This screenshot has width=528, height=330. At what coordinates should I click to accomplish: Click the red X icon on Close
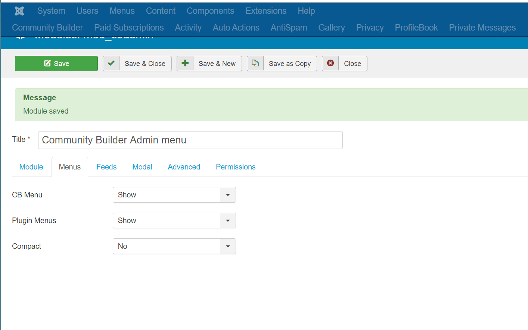coord(330,63)
